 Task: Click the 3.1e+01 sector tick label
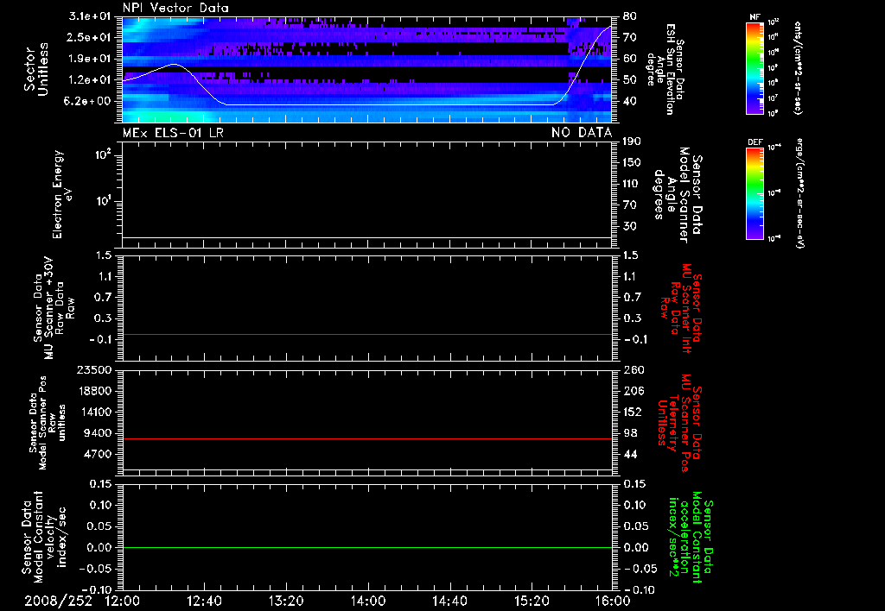[x=89, y=16]
